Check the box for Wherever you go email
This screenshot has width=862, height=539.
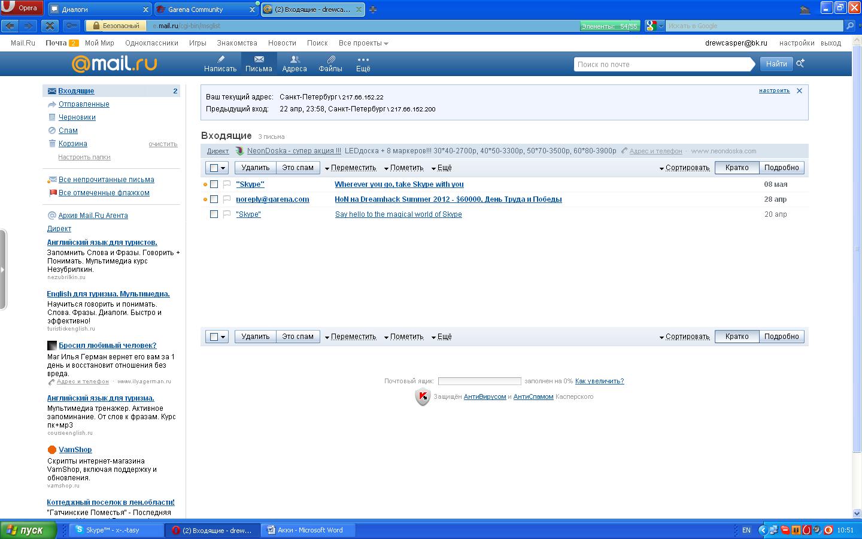[214, 184]
